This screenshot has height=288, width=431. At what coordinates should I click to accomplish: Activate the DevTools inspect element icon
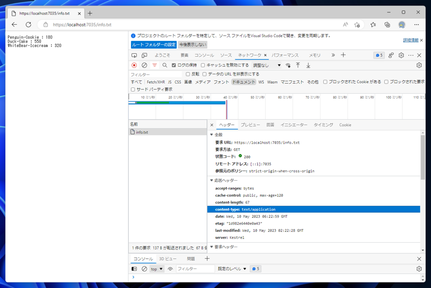[x=134, y=56]
